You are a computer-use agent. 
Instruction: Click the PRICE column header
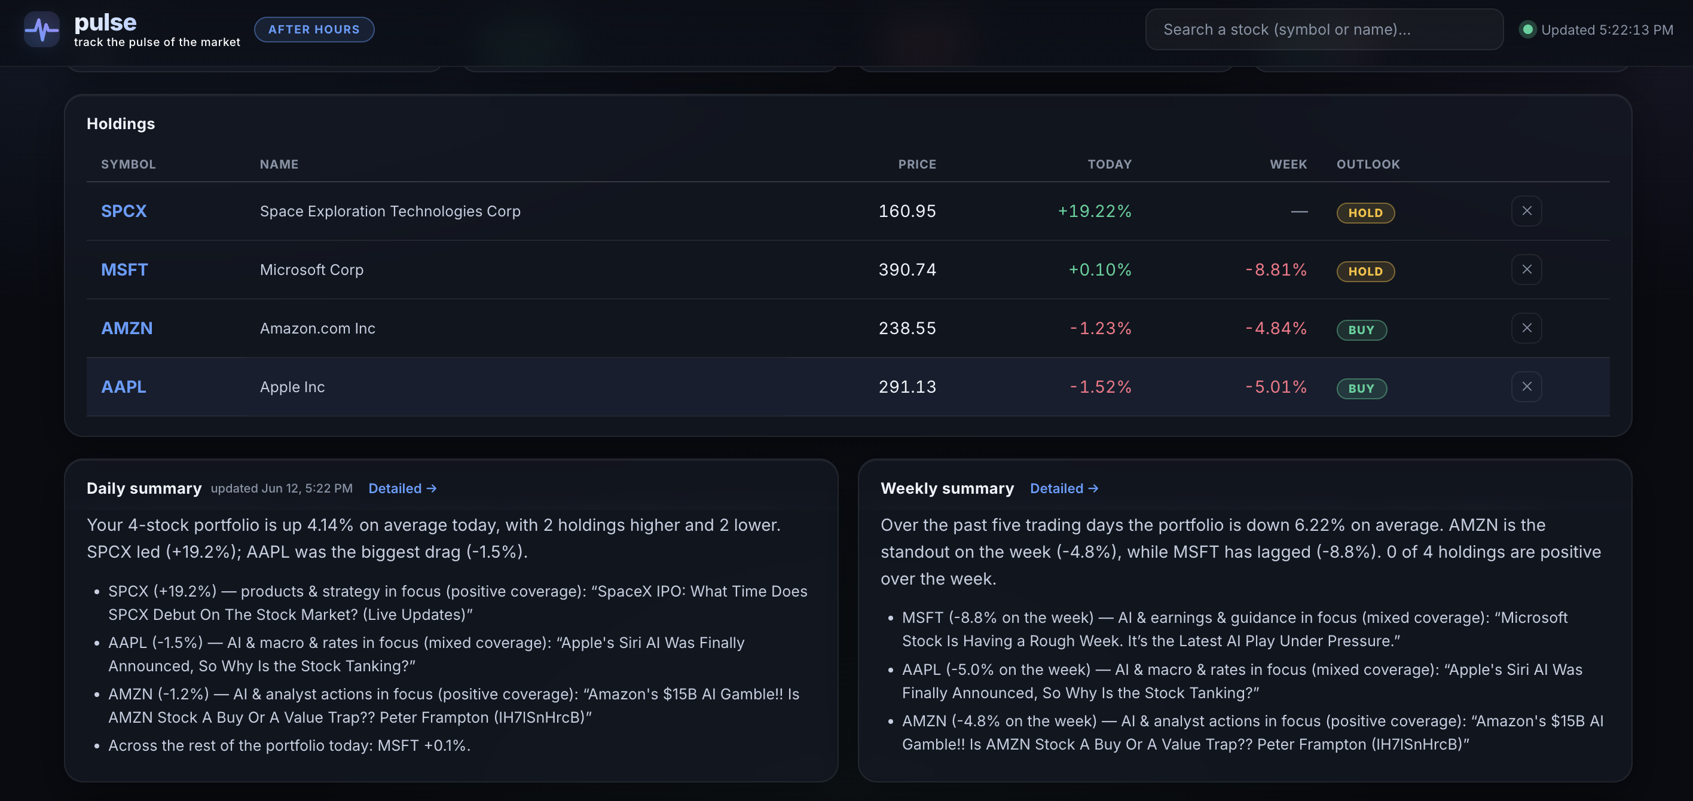coord(917,164)
